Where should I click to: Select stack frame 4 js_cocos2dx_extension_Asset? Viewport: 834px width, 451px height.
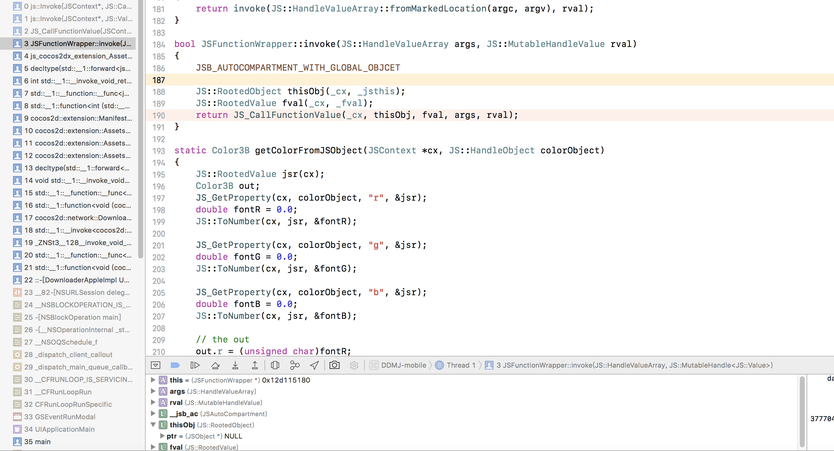[x=78, y=56]
